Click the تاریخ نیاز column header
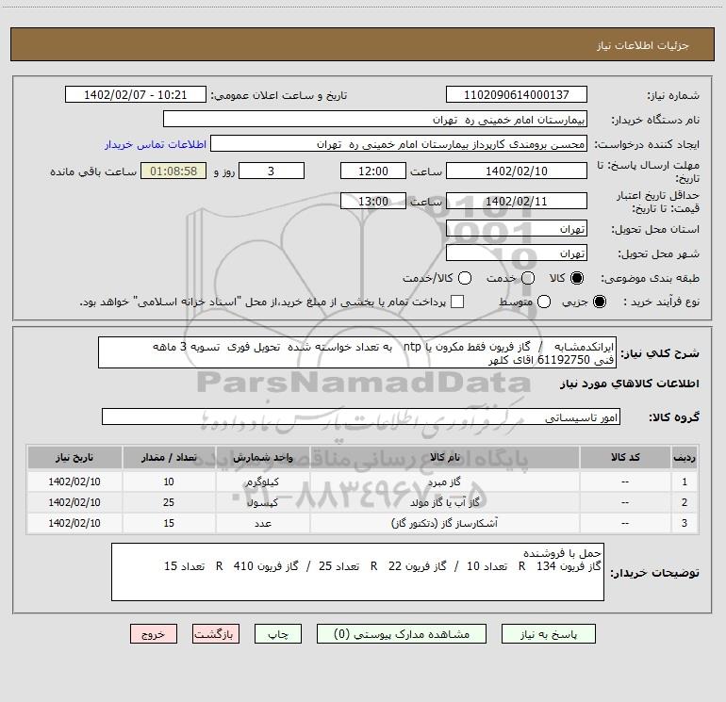This screenshot has width=726, height=702. [x=74, y=457]
